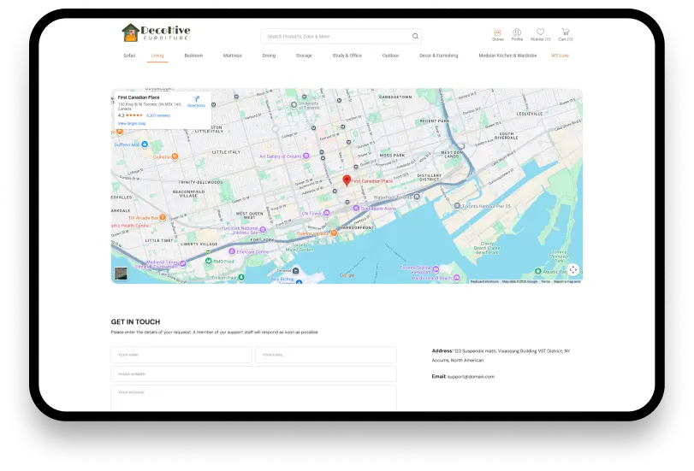Click the Phone Number field
The height and width of the screenshot is (471, 694).
pyautogui.click(x=253, y=374)
